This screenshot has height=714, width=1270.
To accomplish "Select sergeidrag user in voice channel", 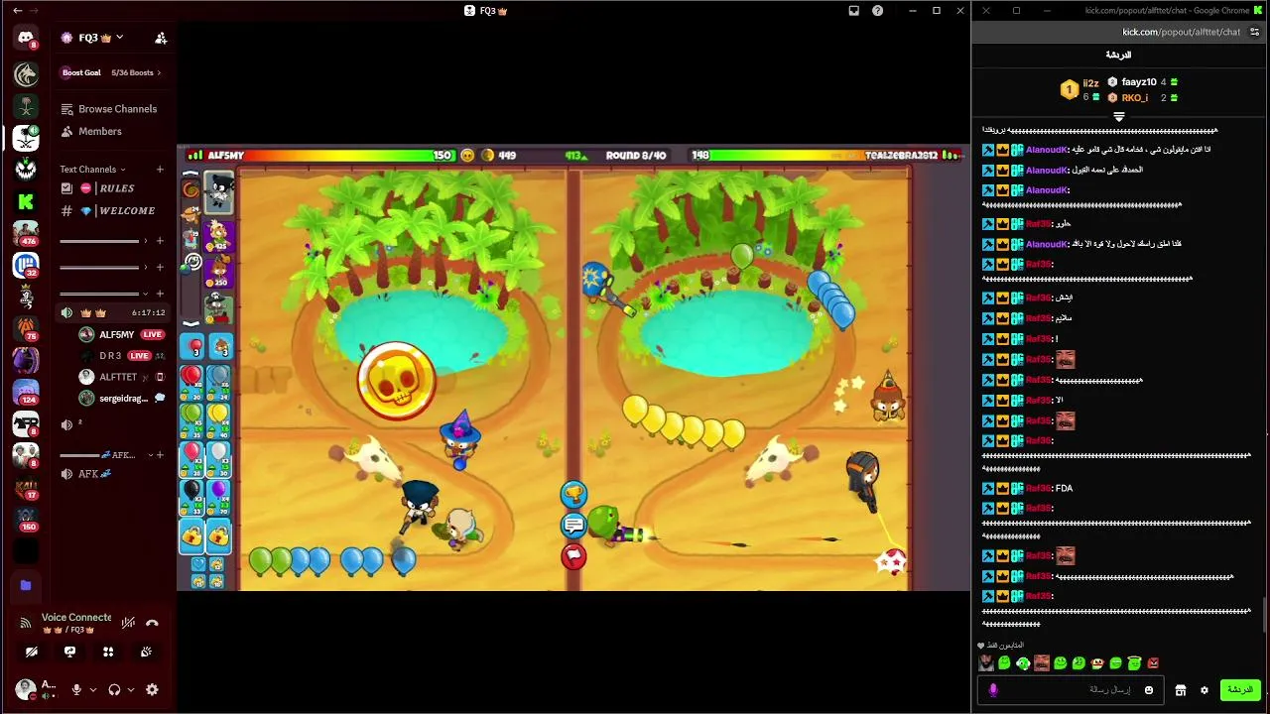I will [119, 399].
